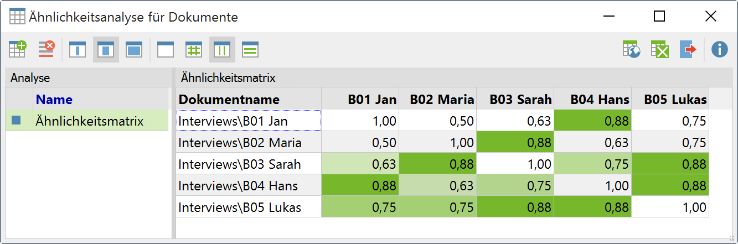
Task: Show info about similarity analysis
Action: 719,50
